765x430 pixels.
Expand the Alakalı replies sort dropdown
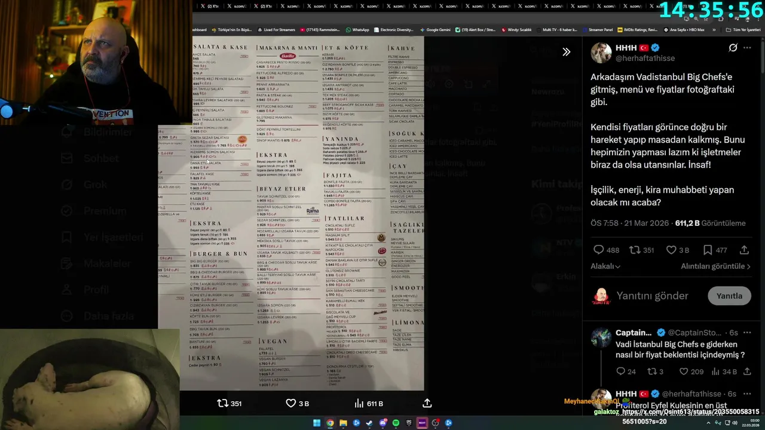coord(605,266)
